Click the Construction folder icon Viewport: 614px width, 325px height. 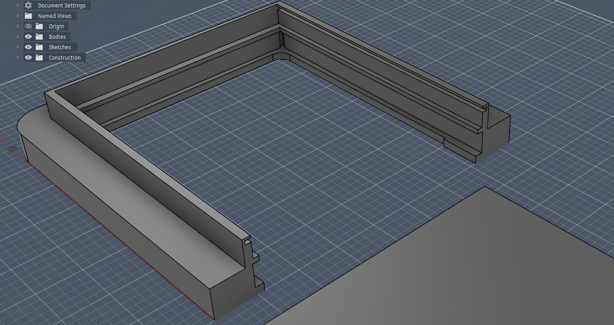[39, 57]
